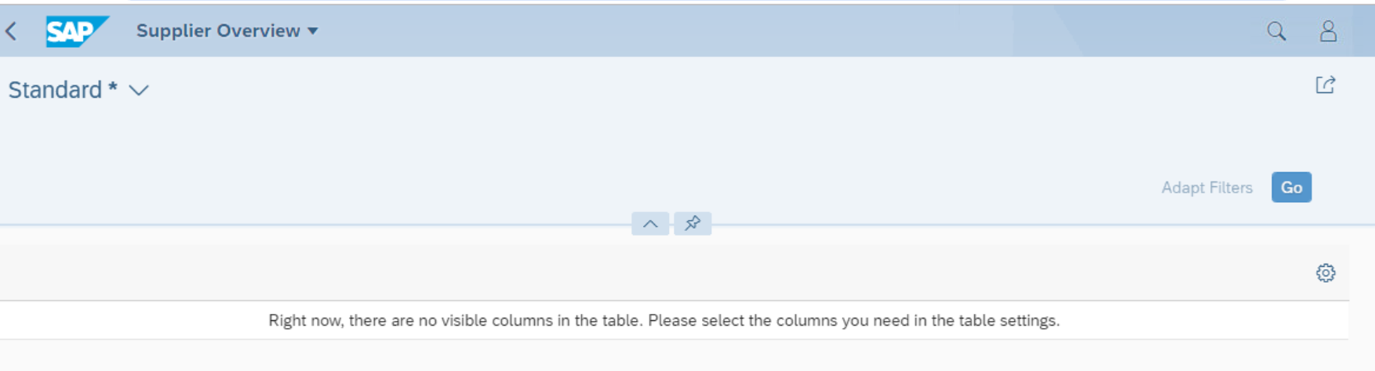Click the blank table toolbar strip
The image size is (1375, 371).
click(x=651, y=272)
